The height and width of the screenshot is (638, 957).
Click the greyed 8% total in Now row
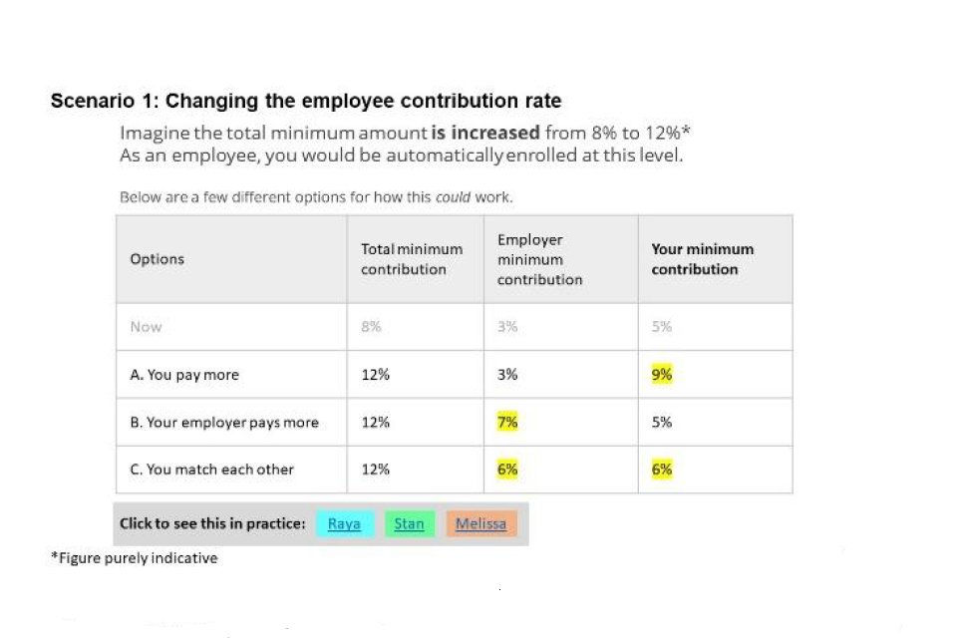(x=371, y=327)
